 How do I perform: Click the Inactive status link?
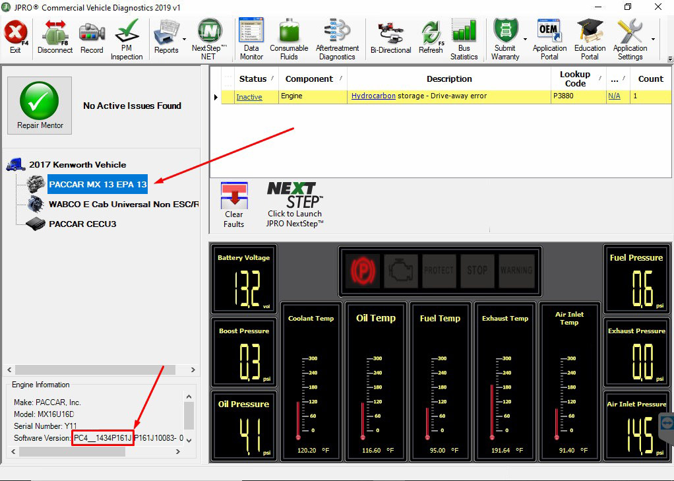[249, 97]
